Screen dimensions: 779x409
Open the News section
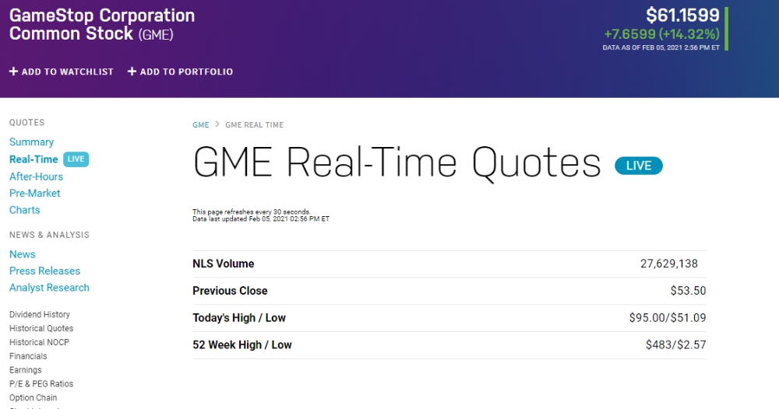[x=23, y=254]
